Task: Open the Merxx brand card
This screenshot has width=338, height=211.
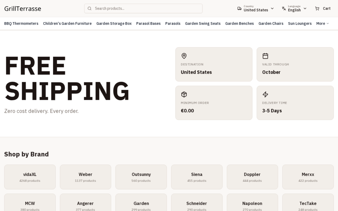Action: click(x=308, y=177)
